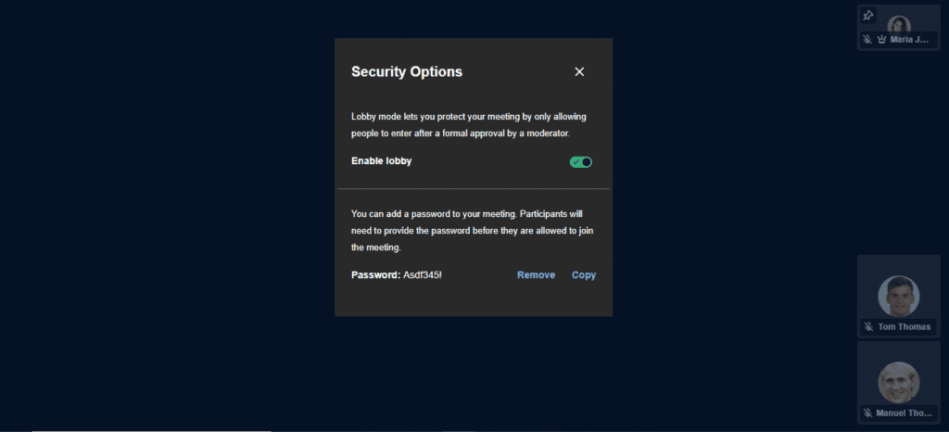This screenshot has width=949, height=432.
Task: Click Manuel's round avatar photo
Action: point(899,382)
